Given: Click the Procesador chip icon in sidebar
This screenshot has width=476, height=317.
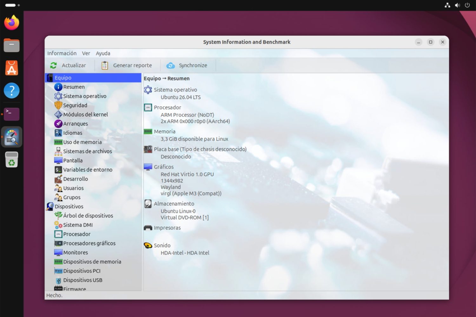Looking at the screenshot, I should tap(58, 234).
